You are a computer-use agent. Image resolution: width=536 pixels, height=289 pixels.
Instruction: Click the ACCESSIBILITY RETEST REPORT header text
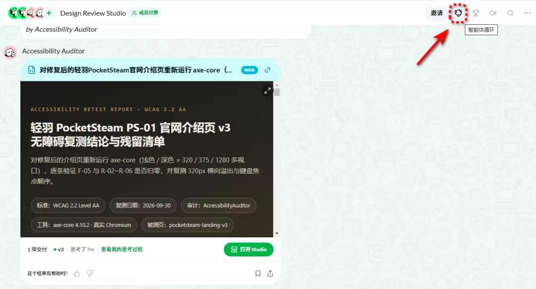(108, 109)
